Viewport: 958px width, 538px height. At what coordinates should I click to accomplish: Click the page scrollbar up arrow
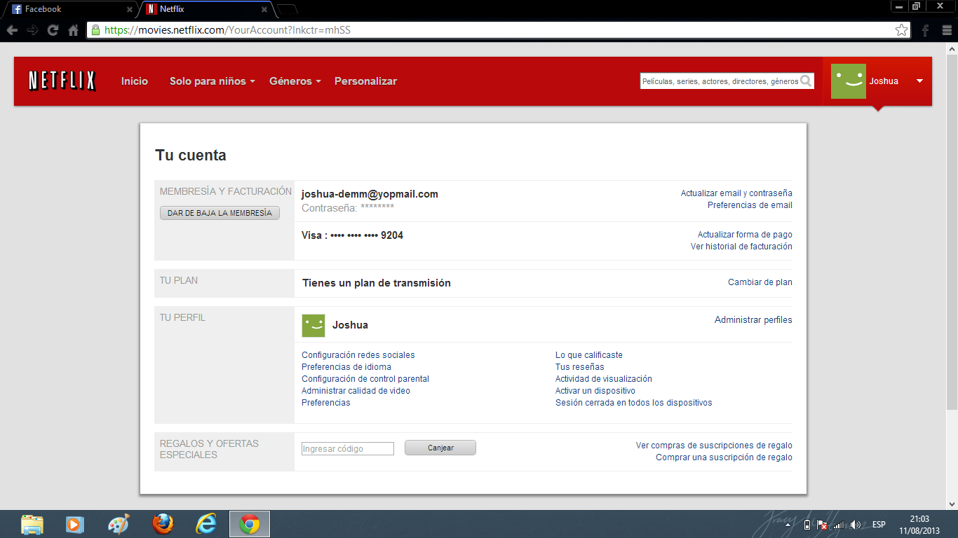(x=952, y=48)
